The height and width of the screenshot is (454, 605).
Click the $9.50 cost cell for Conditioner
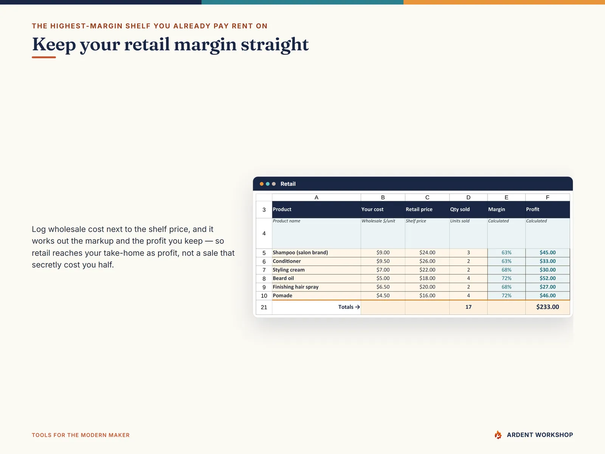383,261
